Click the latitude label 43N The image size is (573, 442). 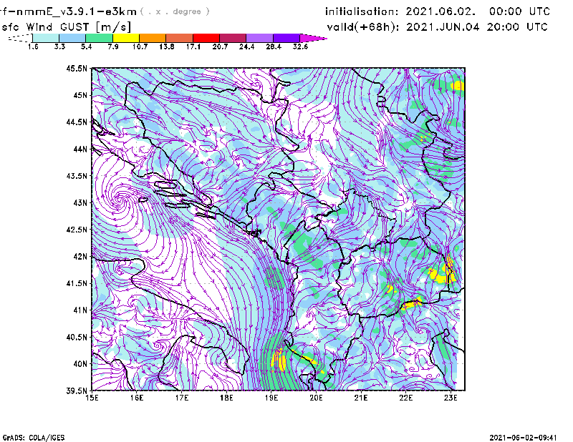pyautogui.click(x=80, y=203)
